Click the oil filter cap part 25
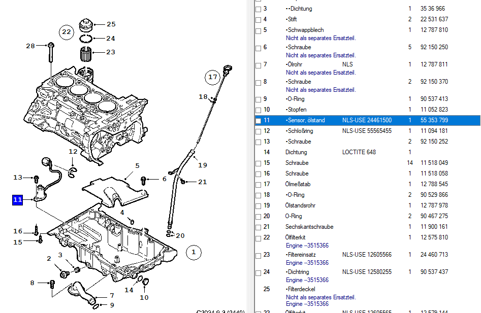Viewport: 481px width, 313px height. click(x=86, y=25)
